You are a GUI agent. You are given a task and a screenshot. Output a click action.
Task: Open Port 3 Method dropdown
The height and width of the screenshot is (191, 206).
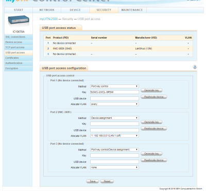click(114, 150)
